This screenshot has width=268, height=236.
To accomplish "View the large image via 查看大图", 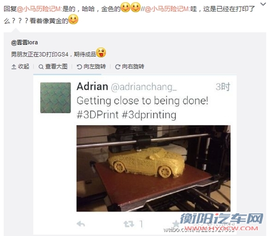I will pos(56,66).
